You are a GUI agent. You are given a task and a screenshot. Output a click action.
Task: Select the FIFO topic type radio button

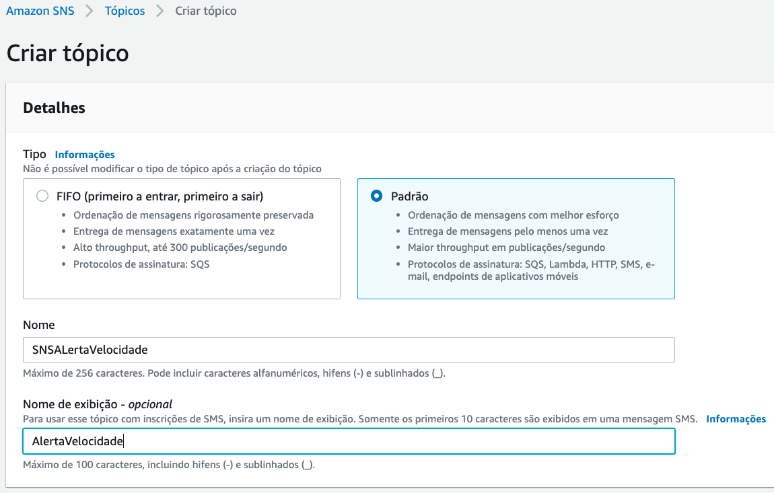coord(42,196)
